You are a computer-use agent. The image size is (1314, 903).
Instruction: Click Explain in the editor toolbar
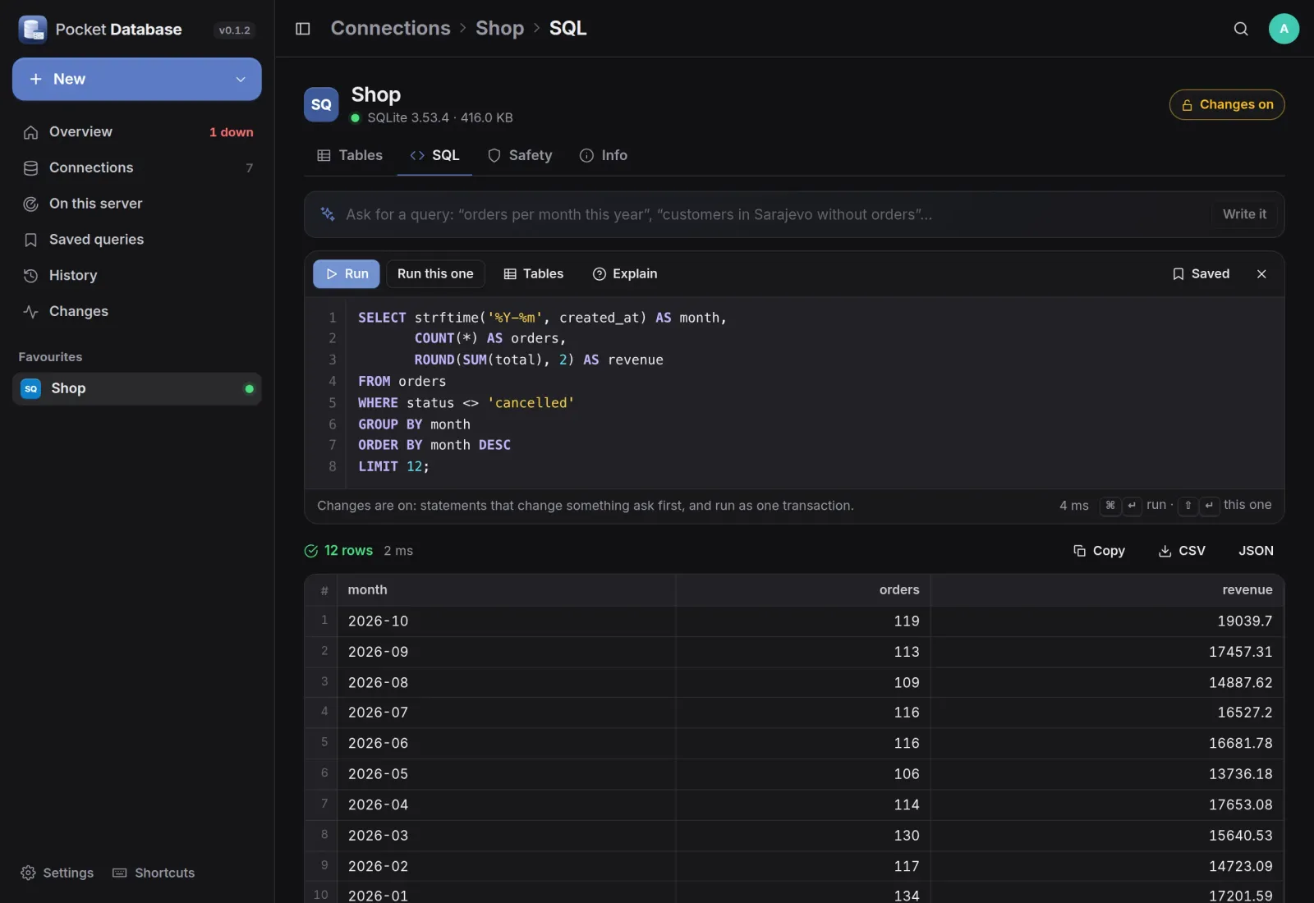click(625, 274)
